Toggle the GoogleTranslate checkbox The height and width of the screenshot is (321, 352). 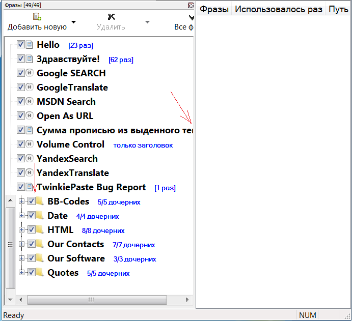point(21,87)
